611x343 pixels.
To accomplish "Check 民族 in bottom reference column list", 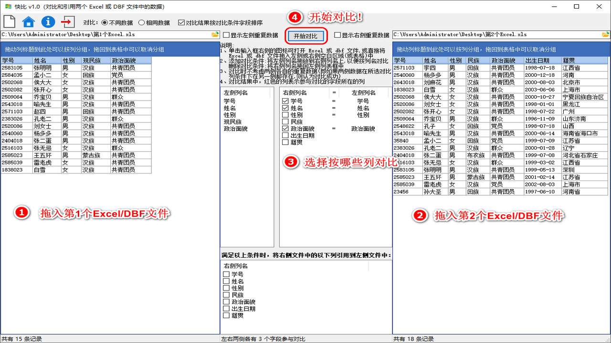I will pyautogui.click(x=226, y=295).
